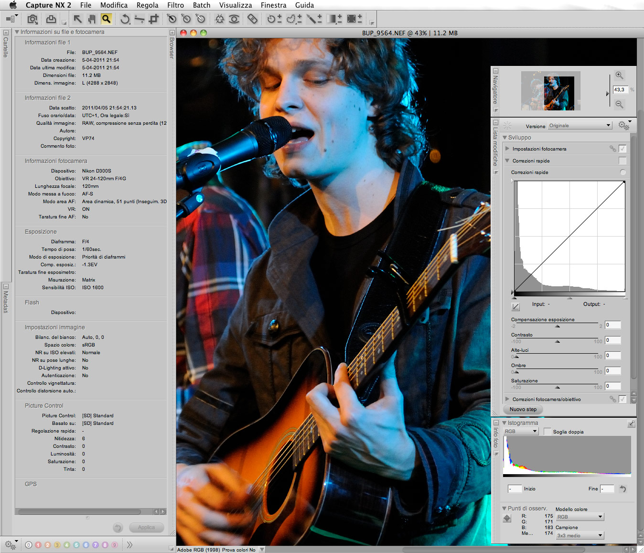Click the undo arrow beside Applica
The image size is (644, 553).
118,527
